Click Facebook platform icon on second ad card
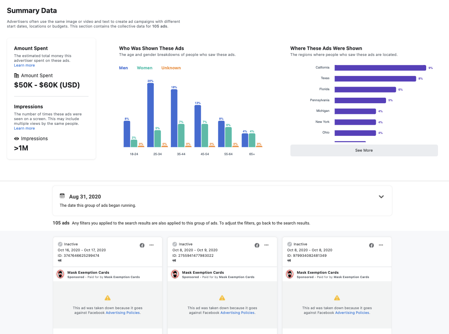 (x=257, y=245)
